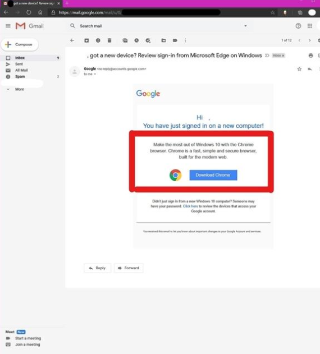This screenshot has height=354, width=320.
Task: Open the search options dropdown arrow
Action: (245, 26)
